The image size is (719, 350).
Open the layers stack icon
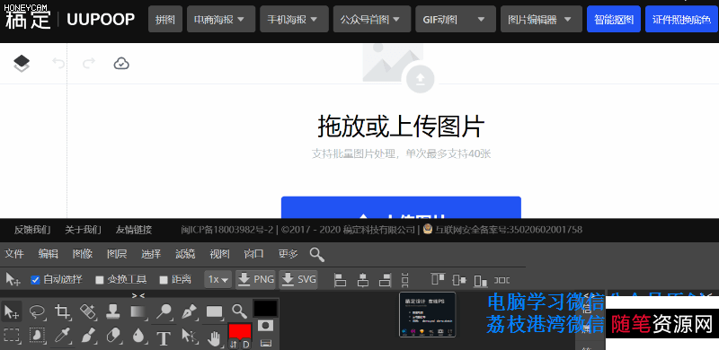pos(21,63)
